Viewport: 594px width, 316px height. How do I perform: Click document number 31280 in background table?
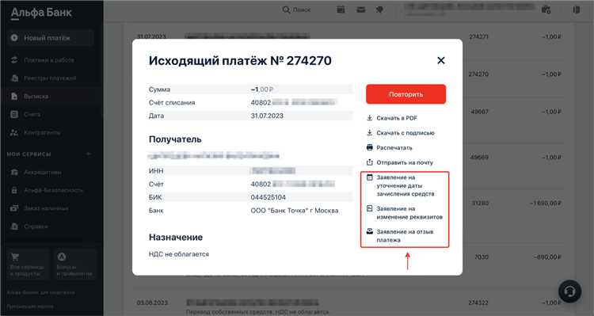480,203
